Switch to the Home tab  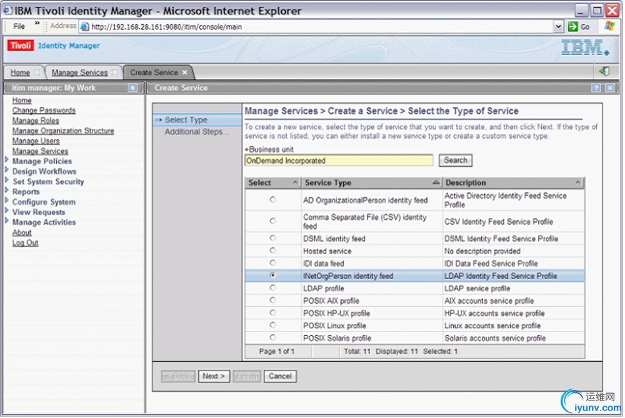20,72
